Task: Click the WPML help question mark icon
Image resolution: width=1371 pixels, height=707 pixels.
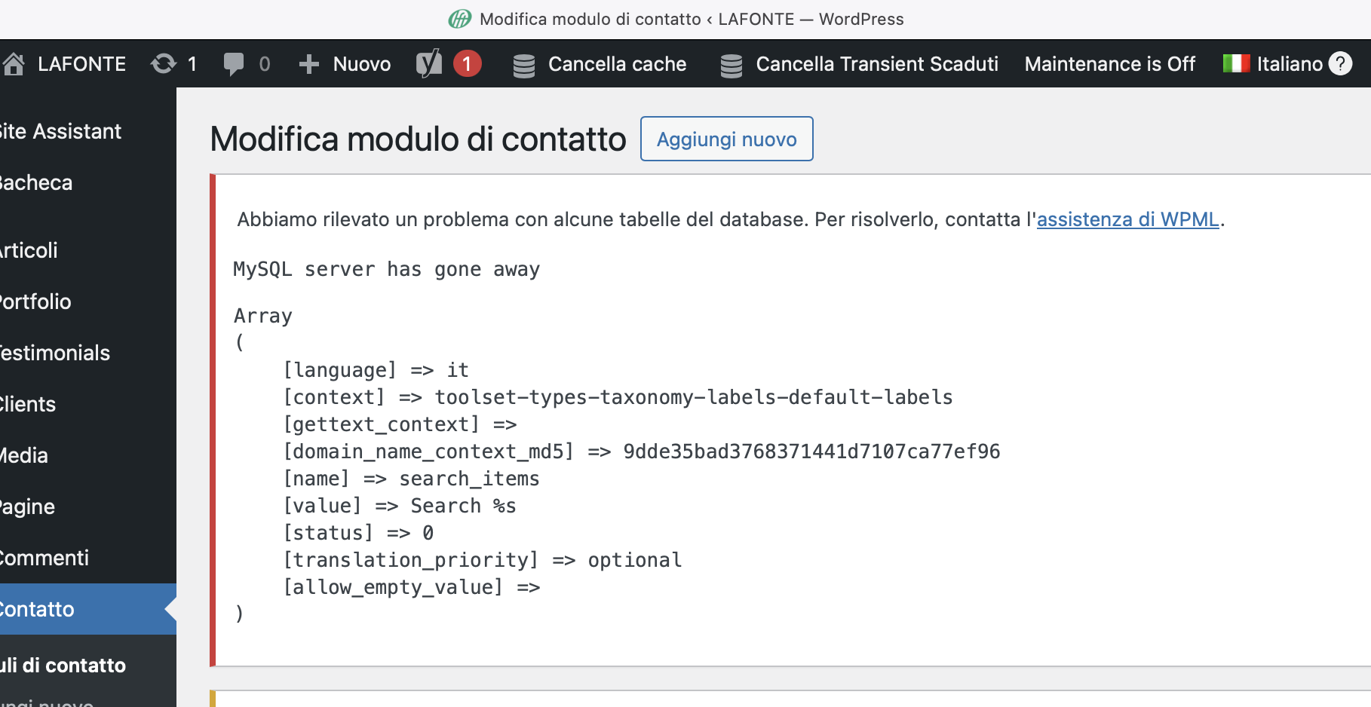Action: coord(1340,63)
